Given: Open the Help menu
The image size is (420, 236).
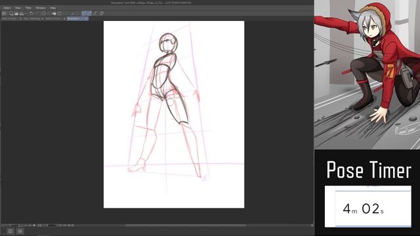Looking at the screenshot, I should point(52,8).
